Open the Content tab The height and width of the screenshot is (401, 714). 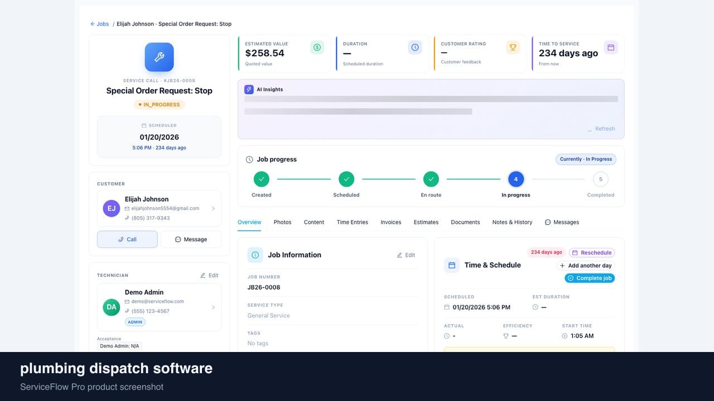(314, 222)
